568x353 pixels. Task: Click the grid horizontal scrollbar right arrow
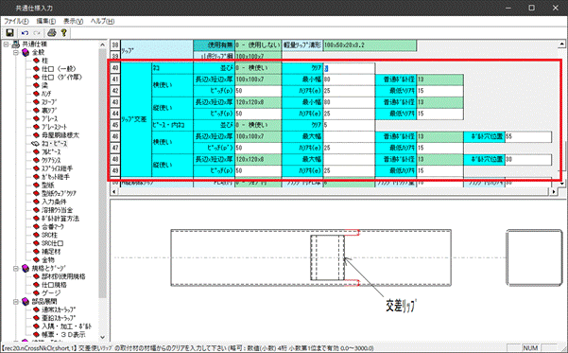(x=554, y=192)
